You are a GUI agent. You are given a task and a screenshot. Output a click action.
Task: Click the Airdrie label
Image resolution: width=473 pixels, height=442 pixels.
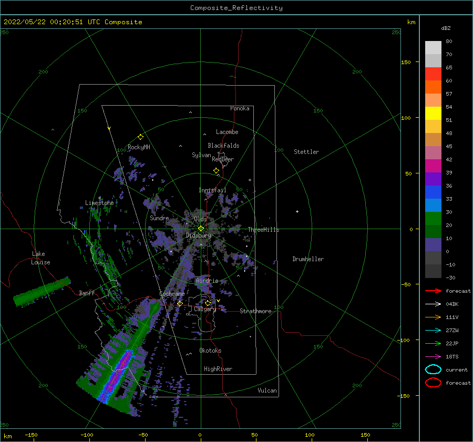coord(207,281)
